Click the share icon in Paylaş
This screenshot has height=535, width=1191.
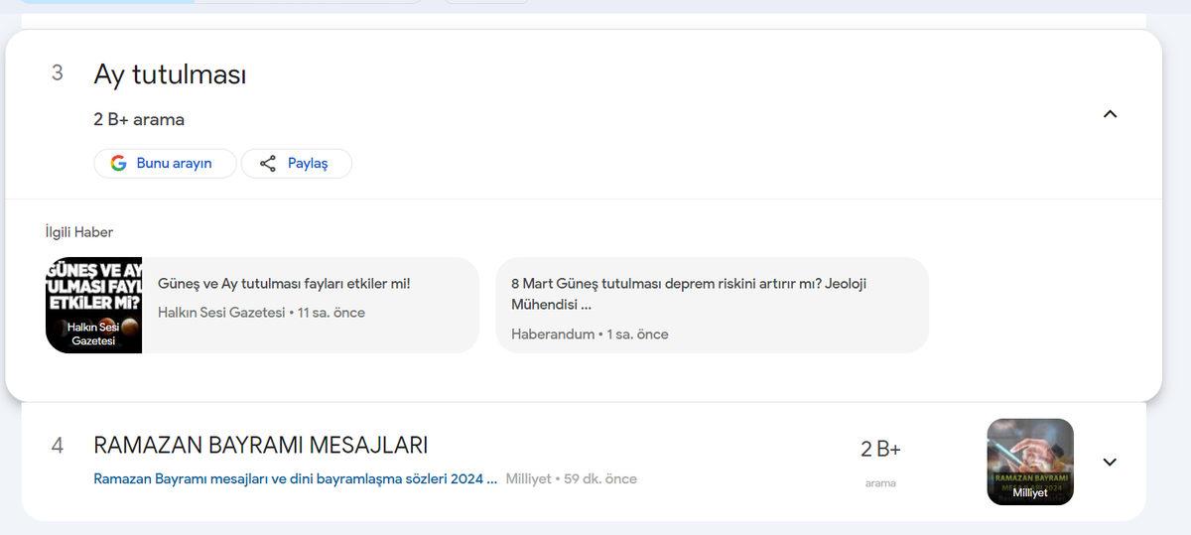267,164
